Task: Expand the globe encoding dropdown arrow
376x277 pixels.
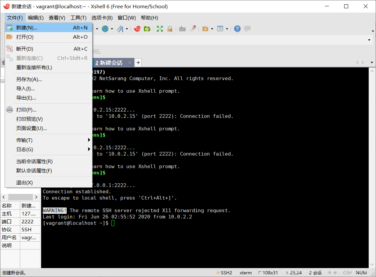Action: point(112,29)
